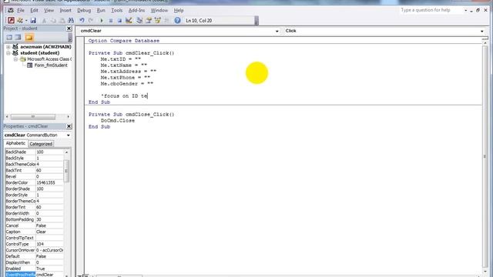Click the Copy toolbar icon

tap(53, 21)
